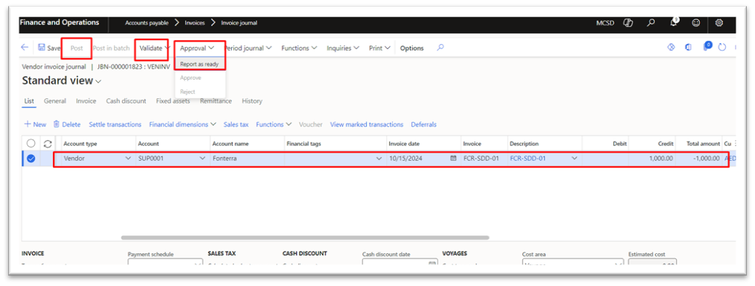Screen dimensions: 755x286
Task: Uncheck the selected Fonterra row checkmark
Action: [x=31, y=158]
